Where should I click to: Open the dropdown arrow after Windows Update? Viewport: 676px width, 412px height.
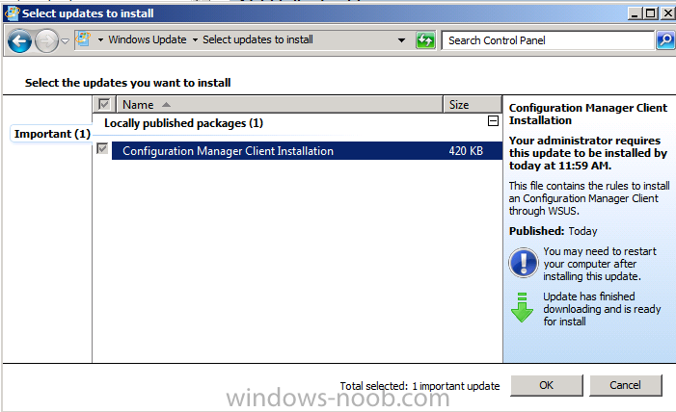coord(195,40)
